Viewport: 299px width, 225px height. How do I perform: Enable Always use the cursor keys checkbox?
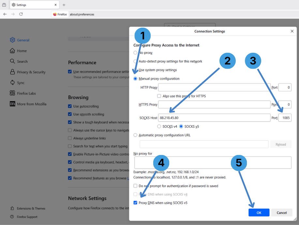point(70,130)
